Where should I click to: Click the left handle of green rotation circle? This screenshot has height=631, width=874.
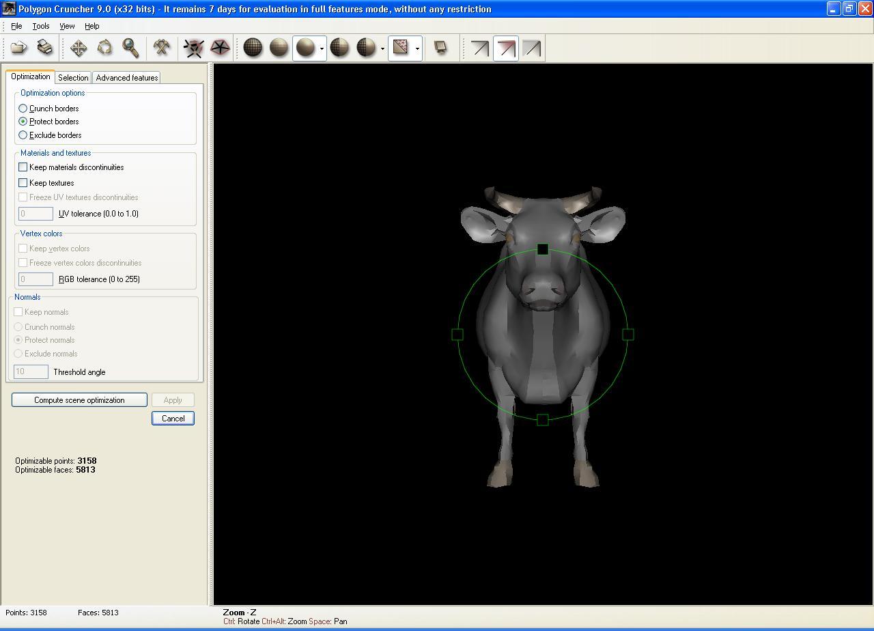click(x=457, y=335)
